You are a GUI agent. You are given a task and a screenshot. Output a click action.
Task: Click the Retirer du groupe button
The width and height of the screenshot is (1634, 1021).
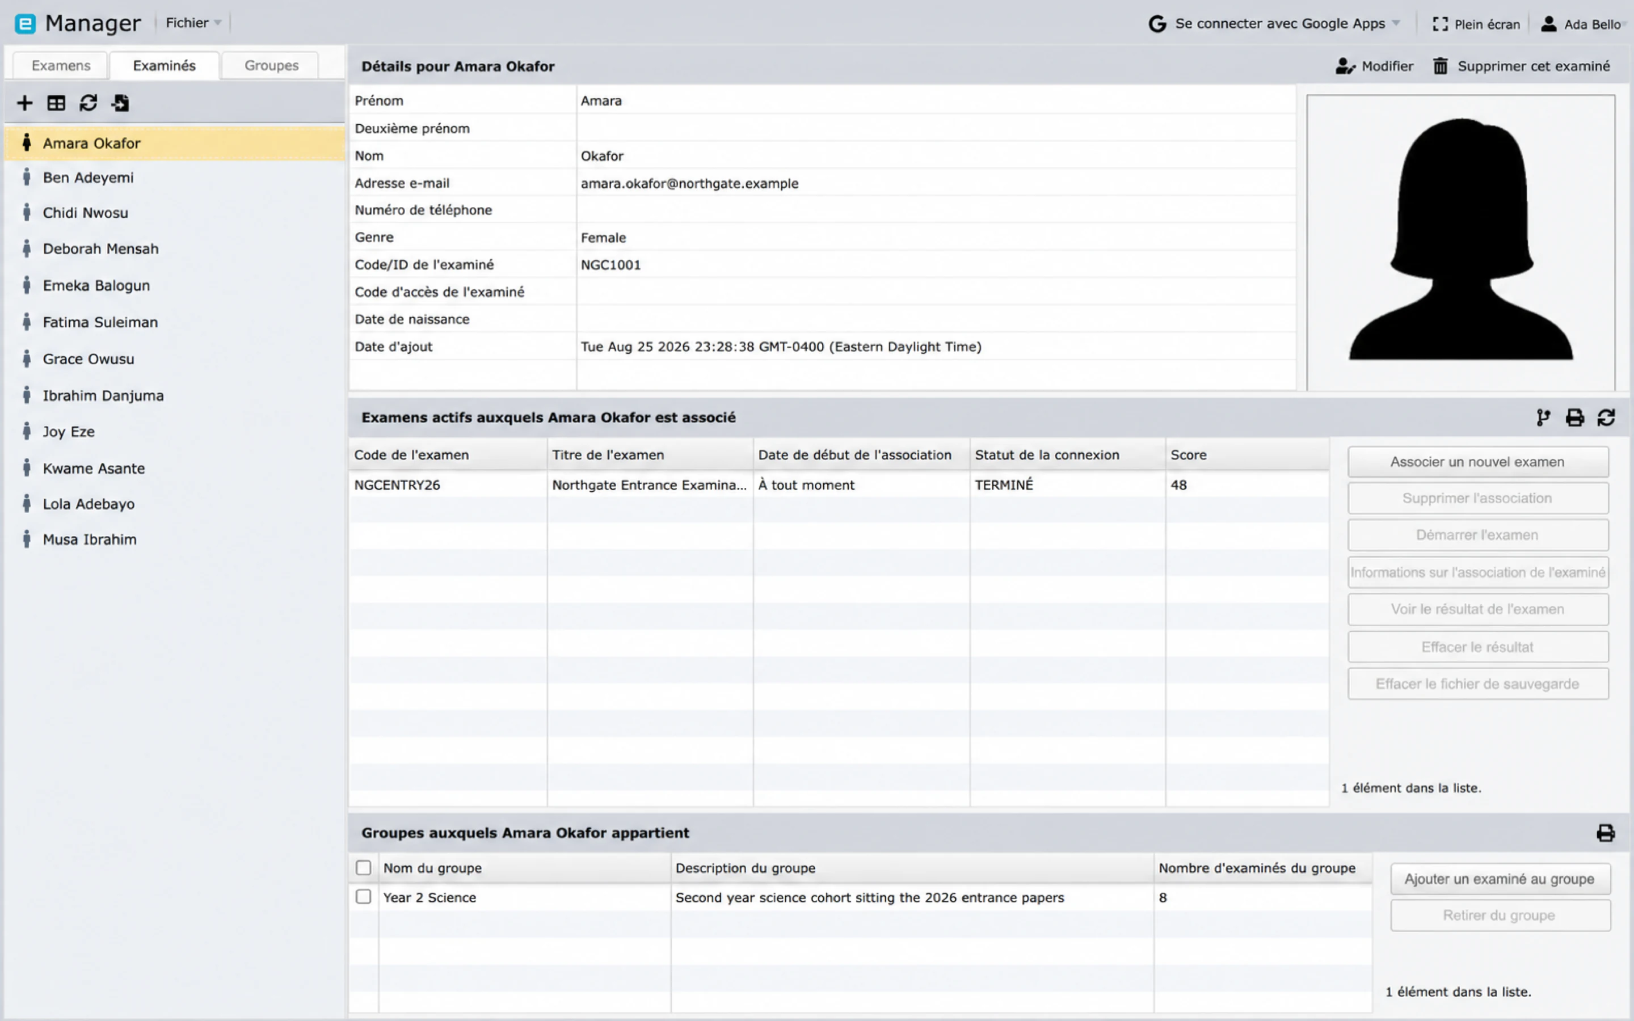(1500, 915)
